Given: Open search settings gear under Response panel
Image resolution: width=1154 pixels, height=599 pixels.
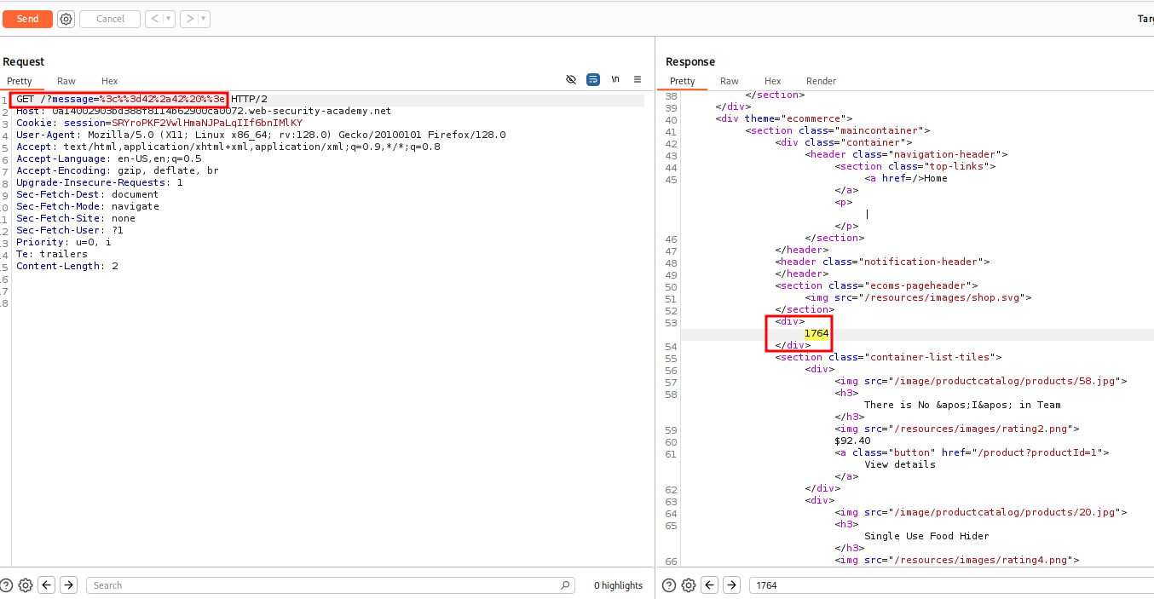Looking at the screenshot, I should coord(689,585).
